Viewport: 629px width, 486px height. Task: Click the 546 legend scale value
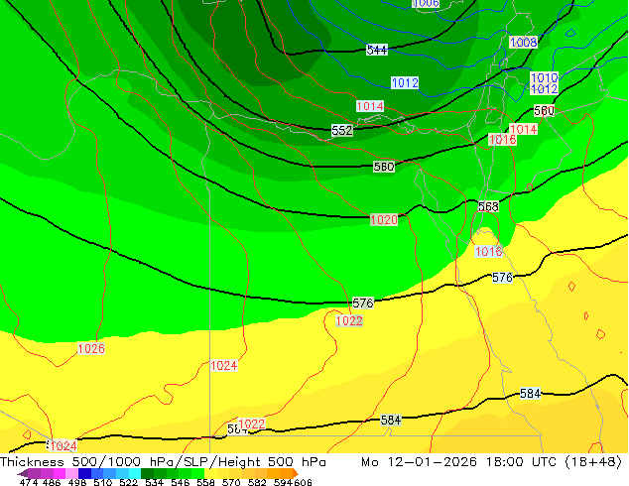[181, 482]
